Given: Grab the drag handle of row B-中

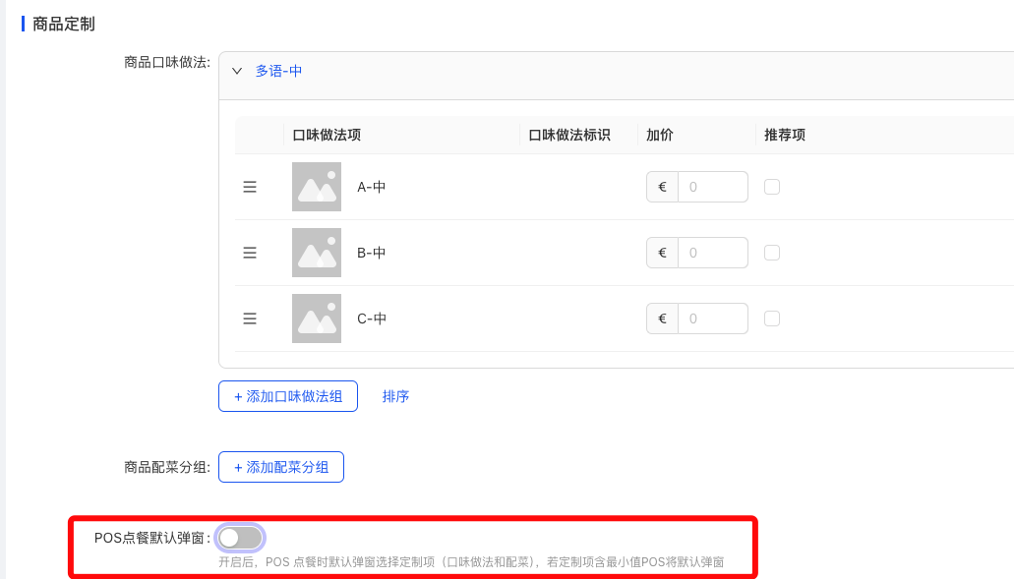Looking at the screenshot, I should tap(250, 253).
